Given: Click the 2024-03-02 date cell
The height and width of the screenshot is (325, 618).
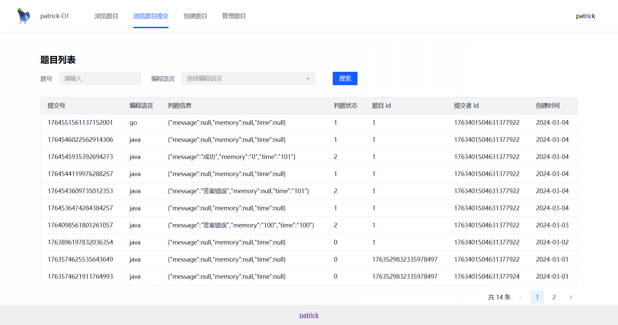Looking at the screenshot, I should click(552, 242).
